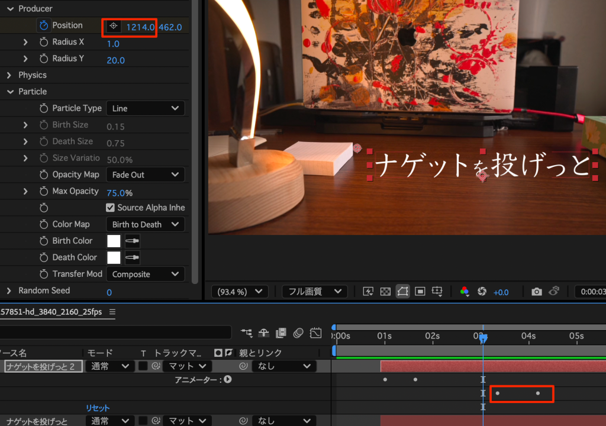
Task: Click the リセット reset link
Action: (x=98, y=408)
